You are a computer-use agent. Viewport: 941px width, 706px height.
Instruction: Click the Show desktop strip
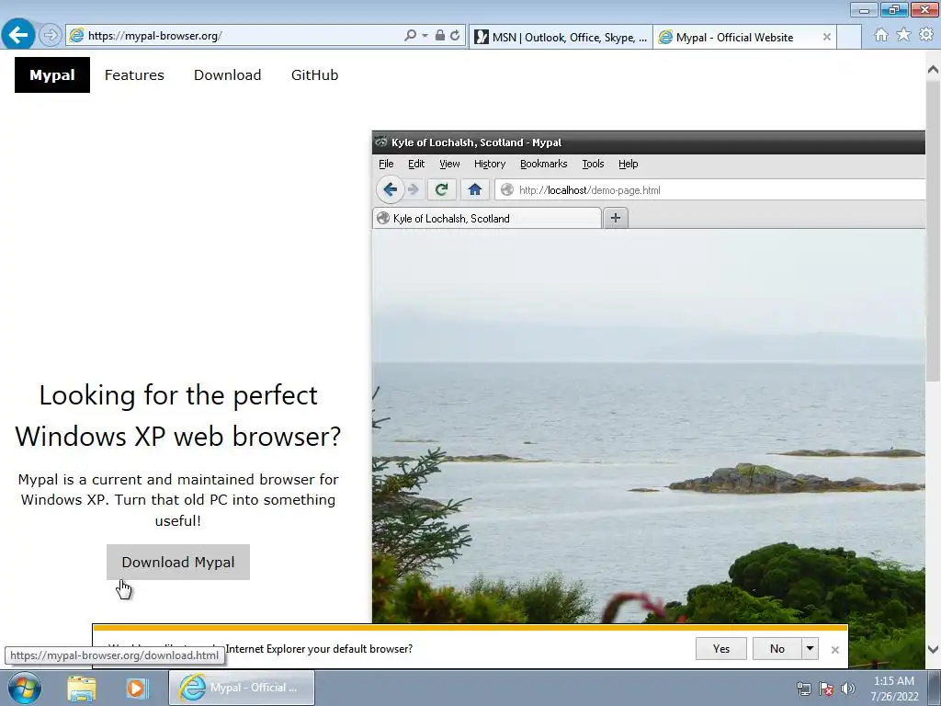[x=935, y=688]
